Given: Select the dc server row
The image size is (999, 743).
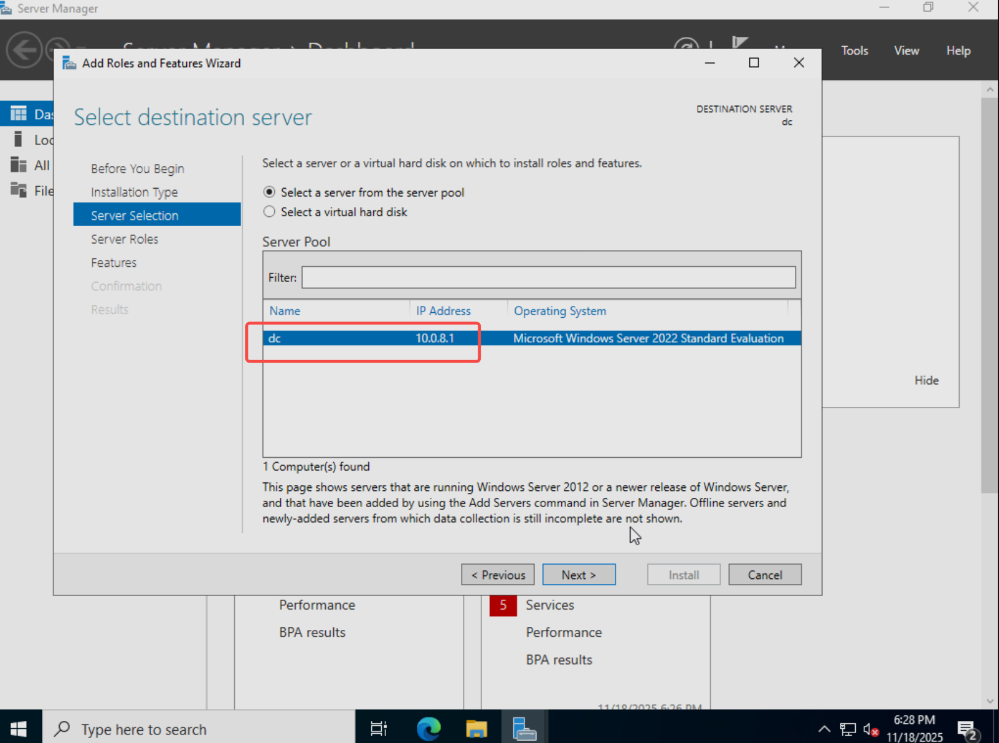Looking at the screenshot, I should click(532, 338).
